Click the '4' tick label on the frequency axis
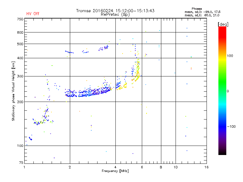This screenshot has height=182, width=243. 115,167
